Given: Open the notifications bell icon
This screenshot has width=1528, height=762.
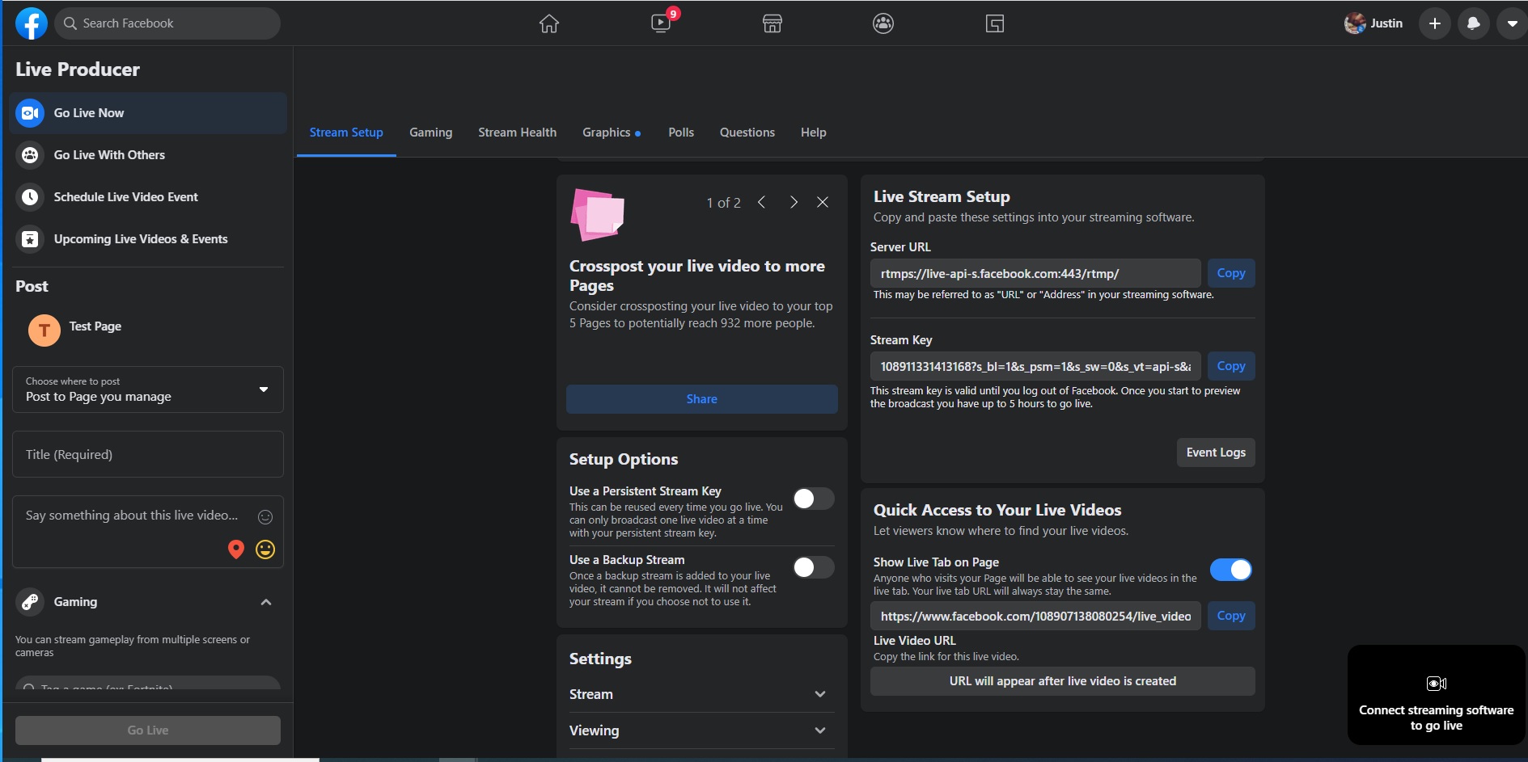Looking at the screenshot, I should click(x=1474, y=23).
